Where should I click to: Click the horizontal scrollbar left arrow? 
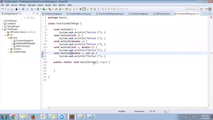pyautogui.click(x=49, y=108)
